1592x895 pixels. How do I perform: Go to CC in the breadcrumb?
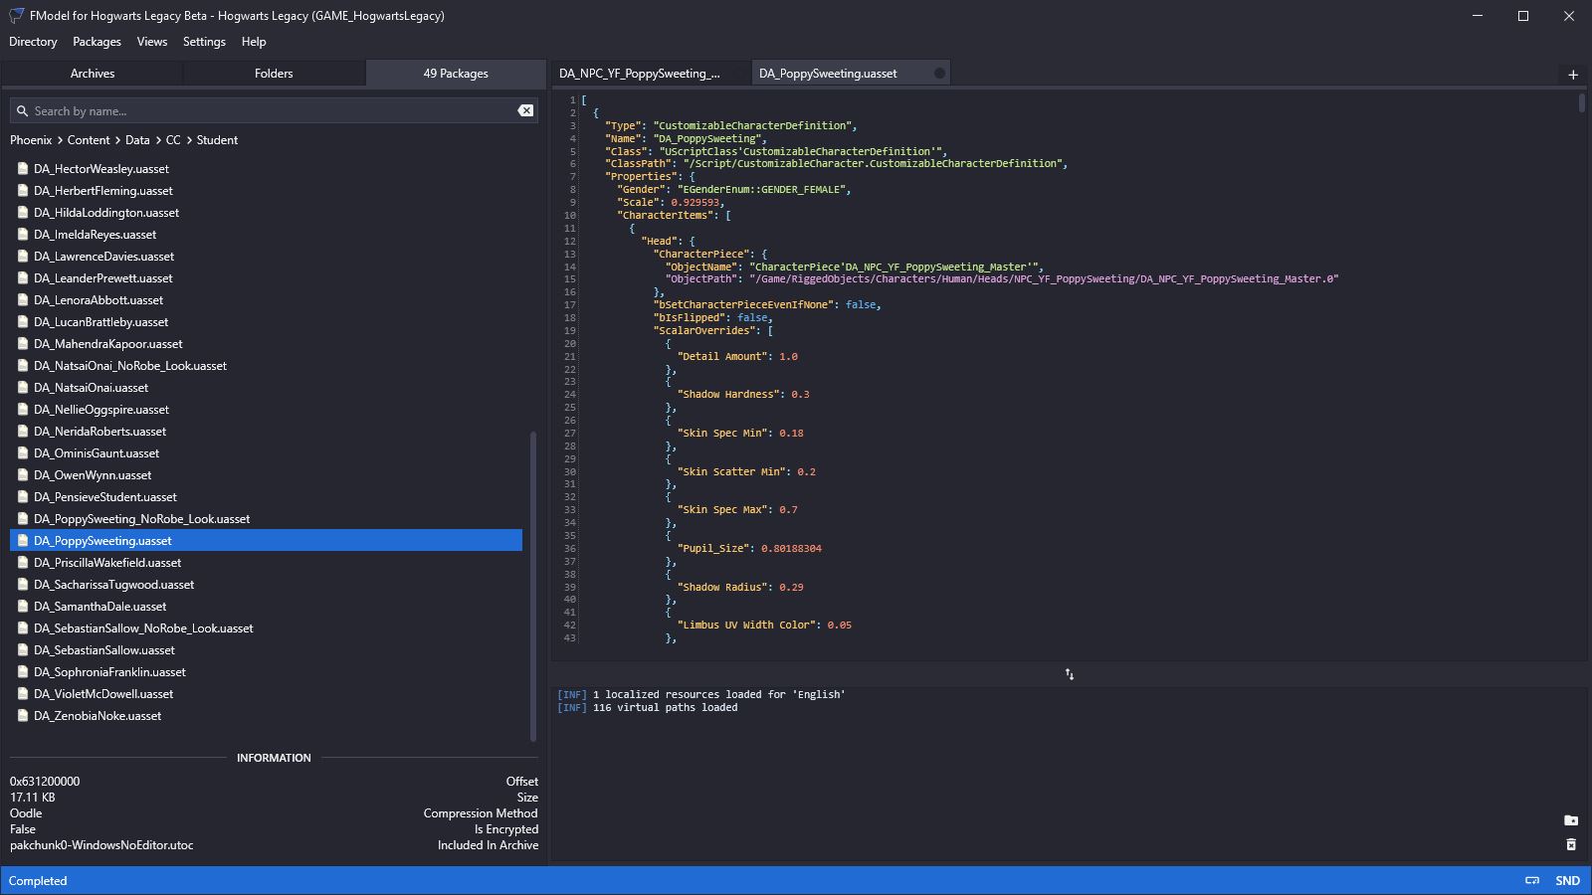tap(173, 140)
